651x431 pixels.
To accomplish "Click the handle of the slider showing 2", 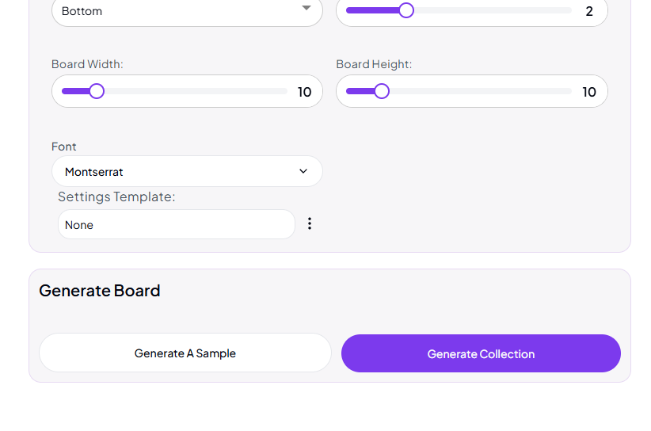I will [406, 10].
